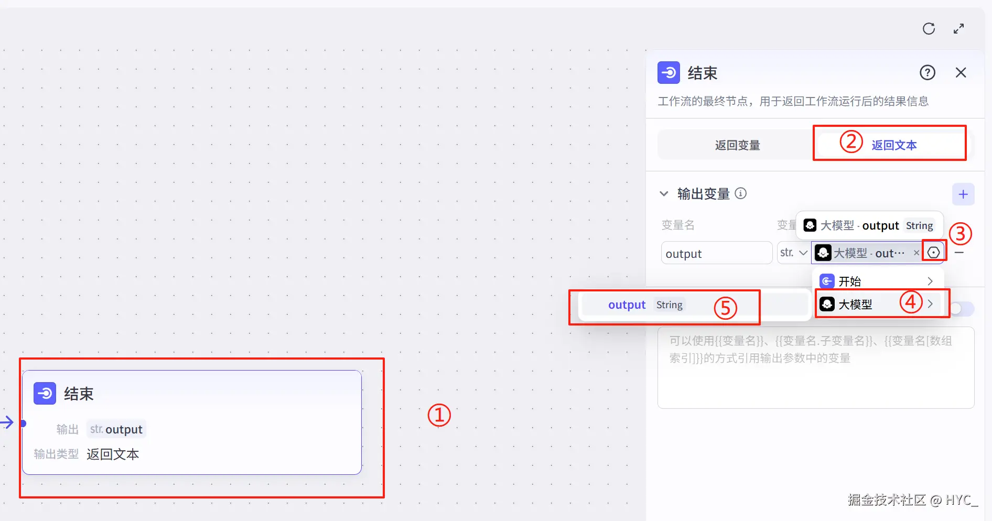
Task: Expand the 大模型 node submenu
Action: pyautogui.click(x=878, y=304)
